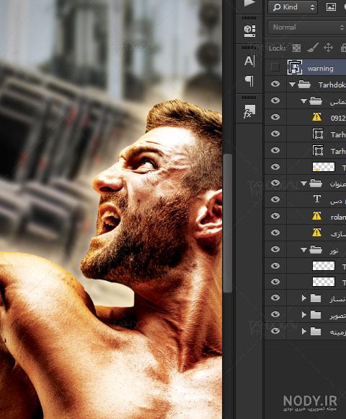The width and height of the screenshot is (346, 419).
Task: Click the canvas vertical scrollbar thumb
Action: pyautogui.click(x=227, y=223)
